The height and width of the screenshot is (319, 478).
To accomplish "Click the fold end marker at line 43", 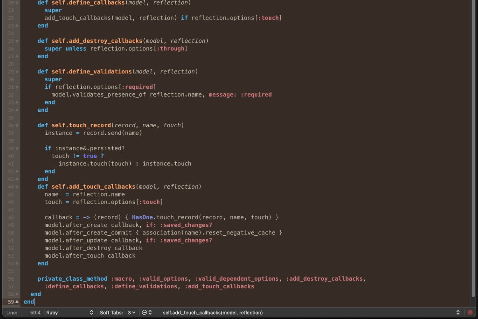I will (x=17, y=179).
